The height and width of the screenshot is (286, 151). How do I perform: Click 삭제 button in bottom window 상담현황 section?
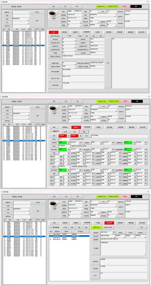coord(86,227)
